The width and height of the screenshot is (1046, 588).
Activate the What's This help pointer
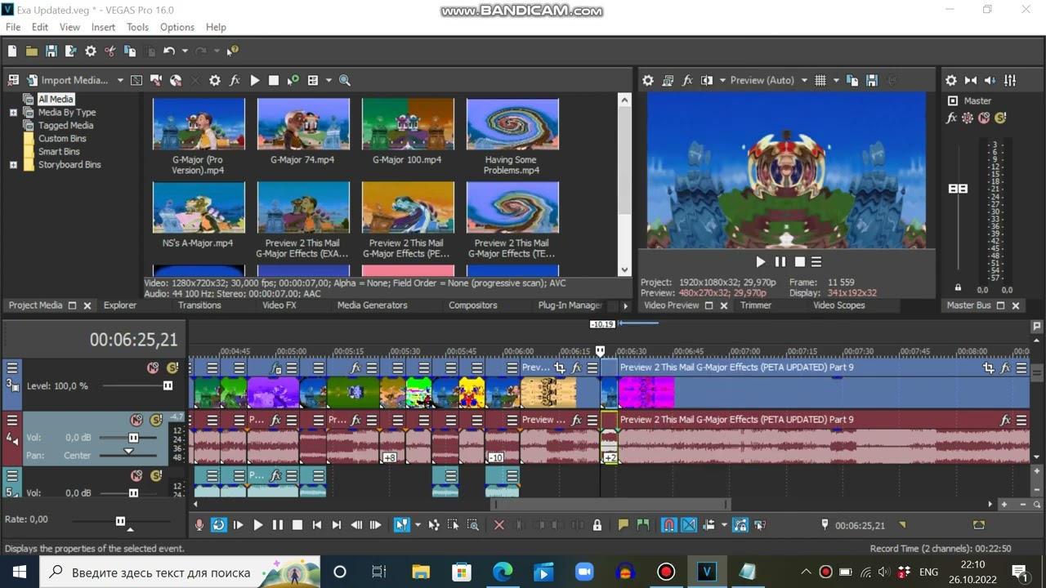233,51
